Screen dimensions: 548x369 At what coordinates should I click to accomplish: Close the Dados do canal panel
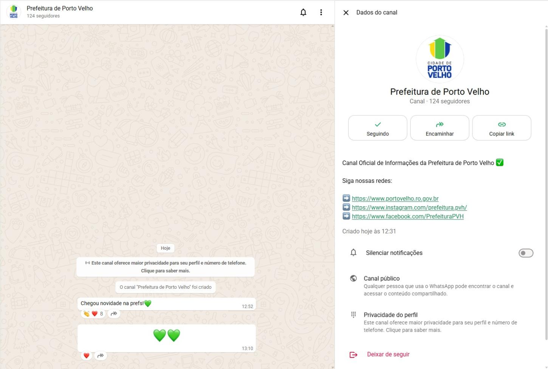346,12
